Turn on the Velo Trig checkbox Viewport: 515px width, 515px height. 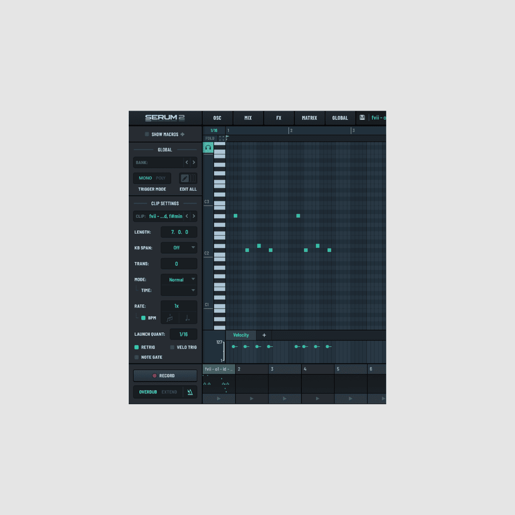coord(172,347)
